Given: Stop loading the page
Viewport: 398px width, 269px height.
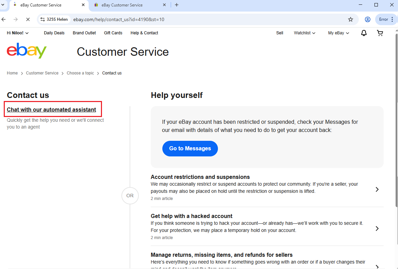Looking at the screenshot, I should click(x=28, y=19).
